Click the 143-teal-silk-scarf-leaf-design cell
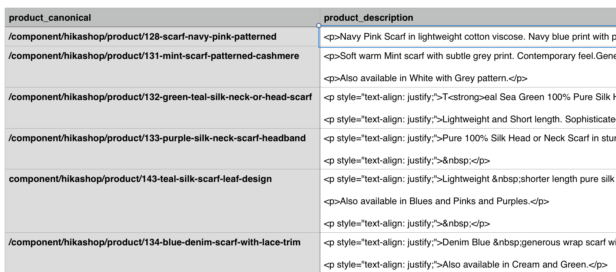 click(140, 179)
